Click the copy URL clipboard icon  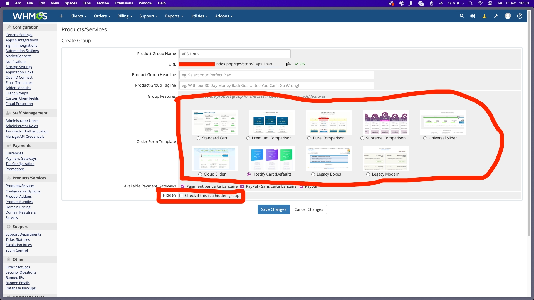(x=288, y=64)
